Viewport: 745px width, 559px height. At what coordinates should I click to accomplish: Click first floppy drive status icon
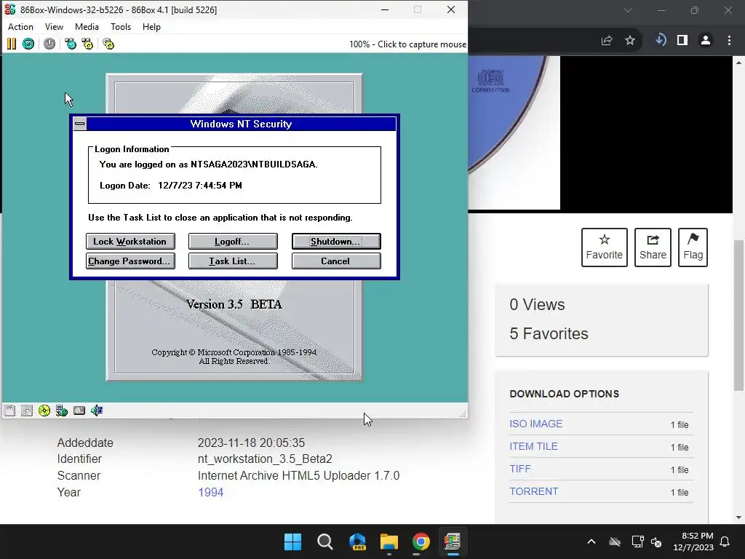click(x=9, y=411)
